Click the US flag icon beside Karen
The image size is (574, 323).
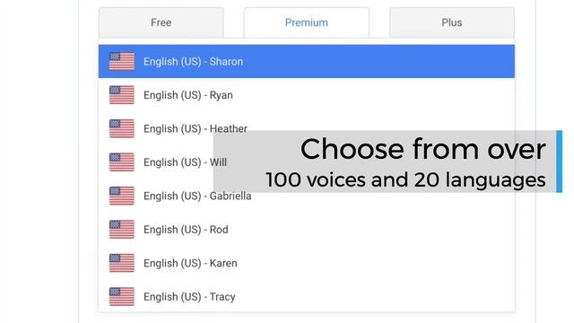click(x=122, y=263)
